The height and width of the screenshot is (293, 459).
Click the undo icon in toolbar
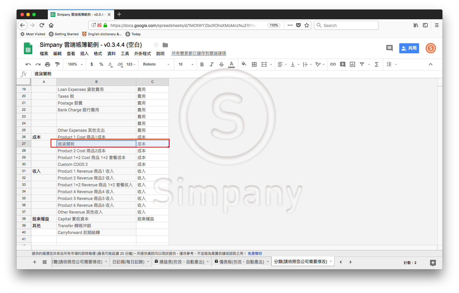pyautogui.click(x=28, y=64)
